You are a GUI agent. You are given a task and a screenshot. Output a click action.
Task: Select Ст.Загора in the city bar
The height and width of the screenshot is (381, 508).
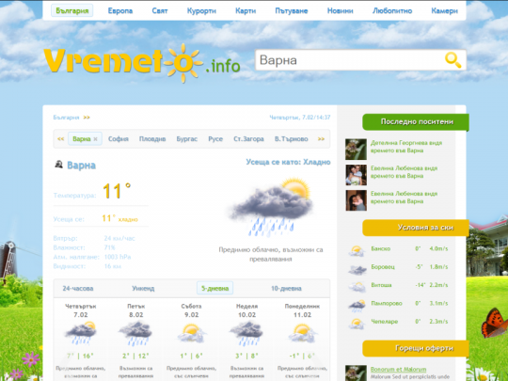click(x=248, y=139)
